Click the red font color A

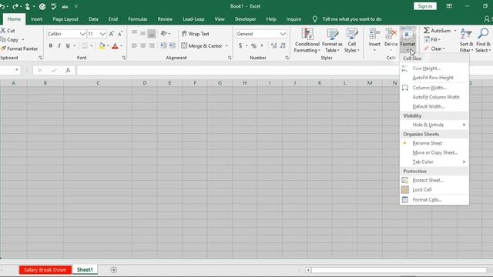115,46
